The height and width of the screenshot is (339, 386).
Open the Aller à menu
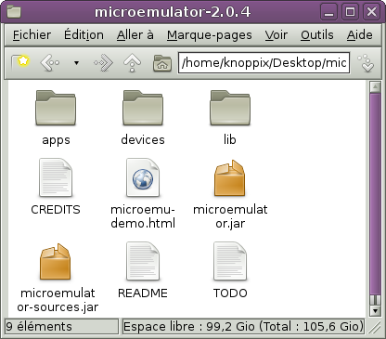pyautogui.click(x=135, y=35)
